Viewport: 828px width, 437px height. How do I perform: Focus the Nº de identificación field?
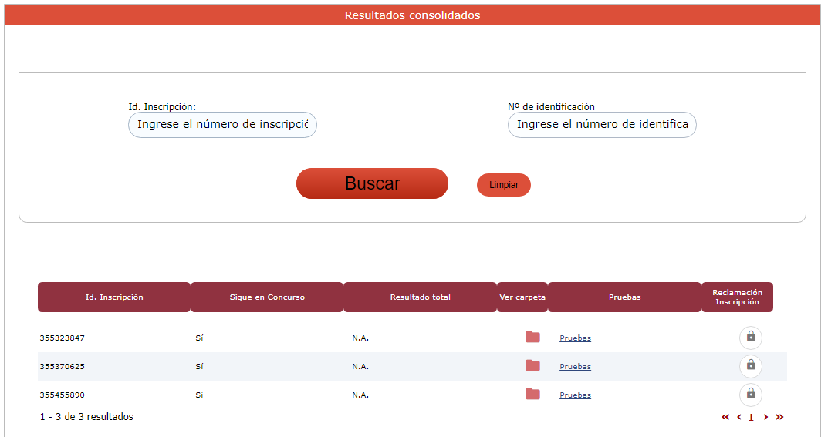(602, 125)
